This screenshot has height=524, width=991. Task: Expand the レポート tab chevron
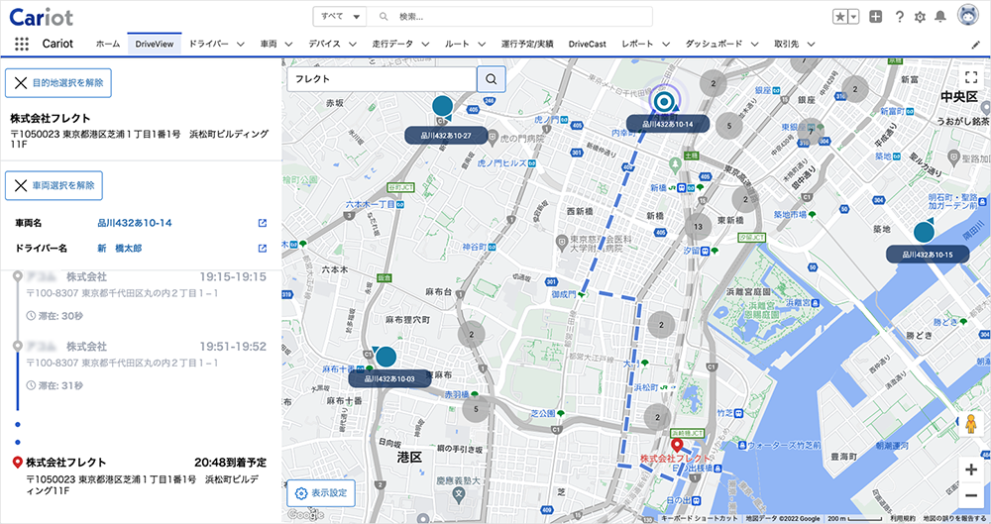pos(666,45)
